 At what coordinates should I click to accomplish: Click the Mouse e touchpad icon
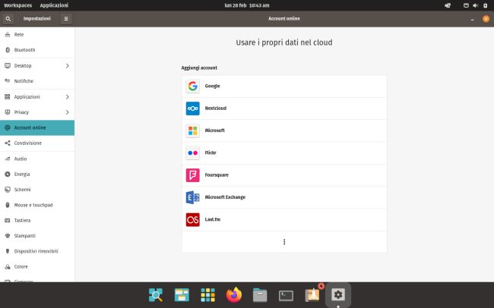tap(8, 205)
